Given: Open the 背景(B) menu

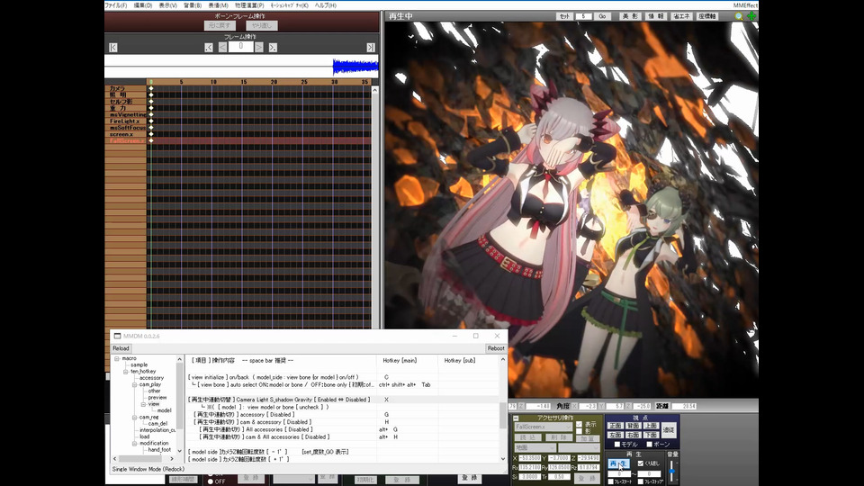Looking at the screenshot, I should click(x=193, y=5).
